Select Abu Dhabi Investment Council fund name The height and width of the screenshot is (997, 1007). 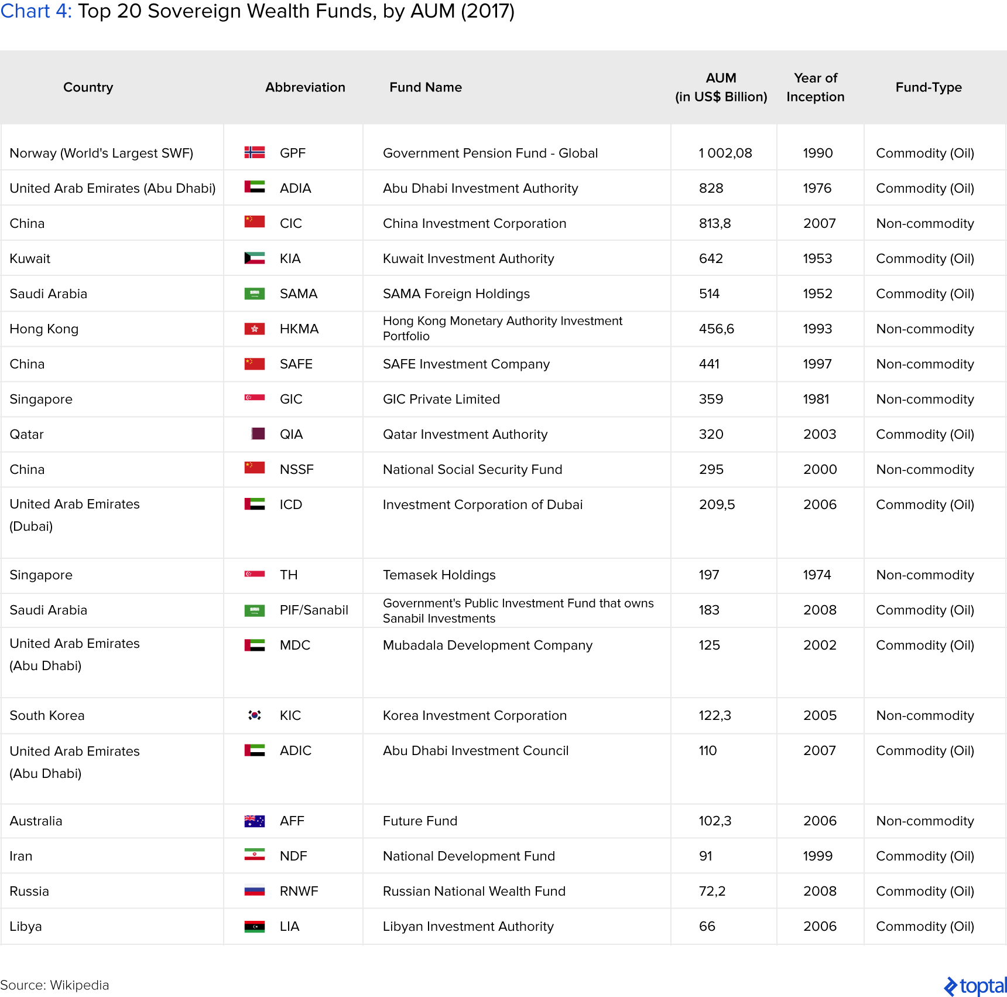click(475, 750)
